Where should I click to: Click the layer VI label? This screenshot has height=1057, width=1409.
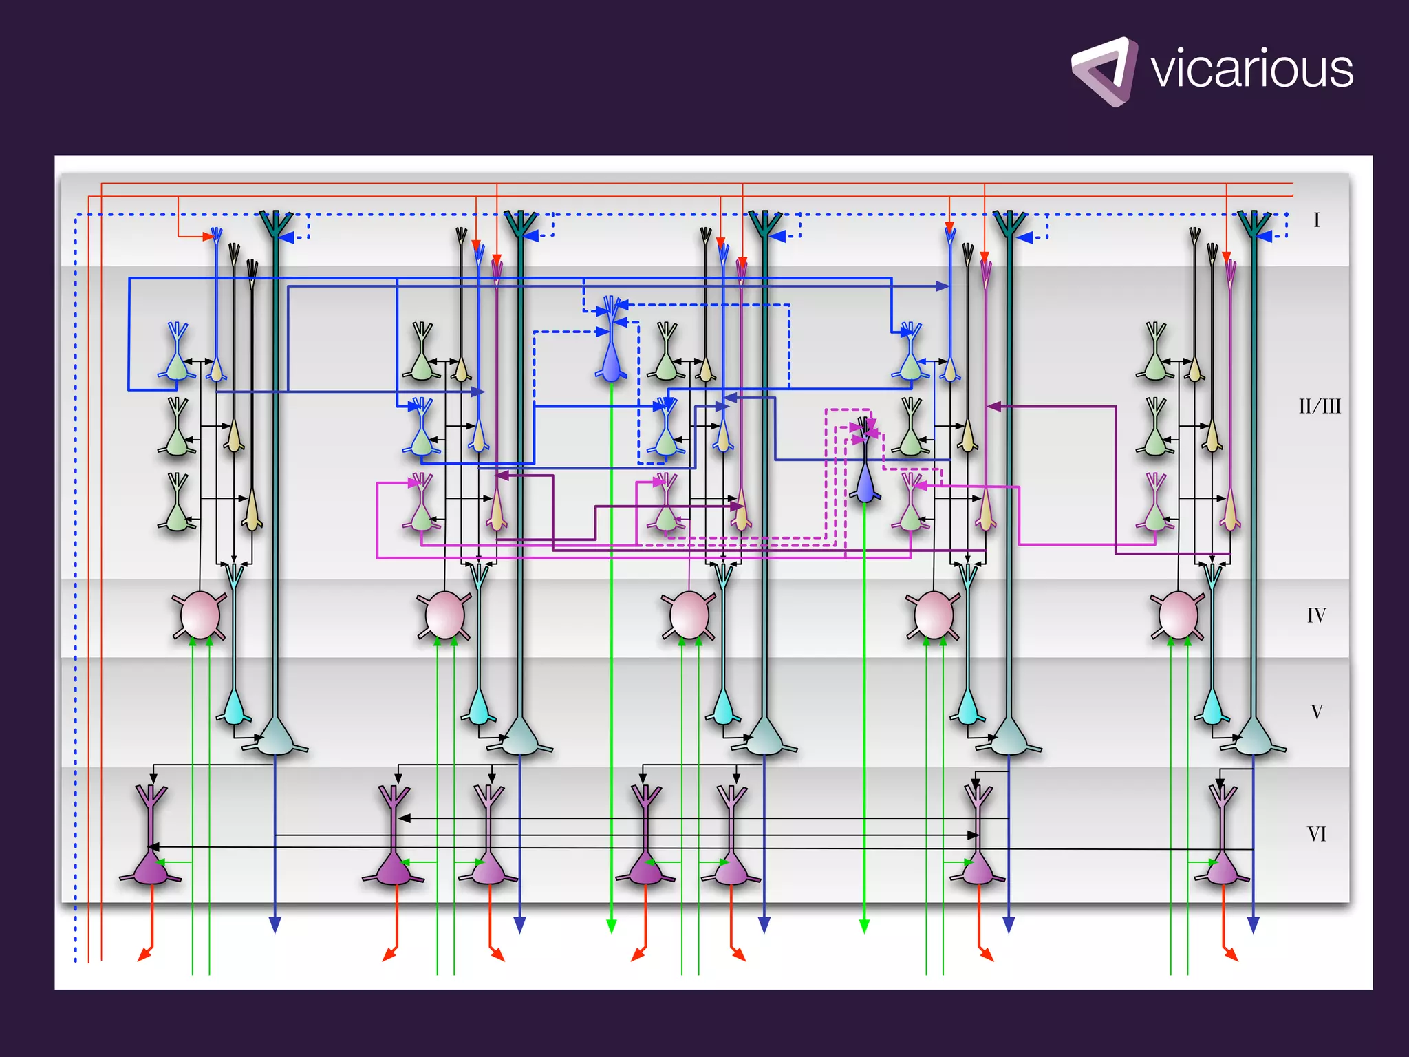1316,835
